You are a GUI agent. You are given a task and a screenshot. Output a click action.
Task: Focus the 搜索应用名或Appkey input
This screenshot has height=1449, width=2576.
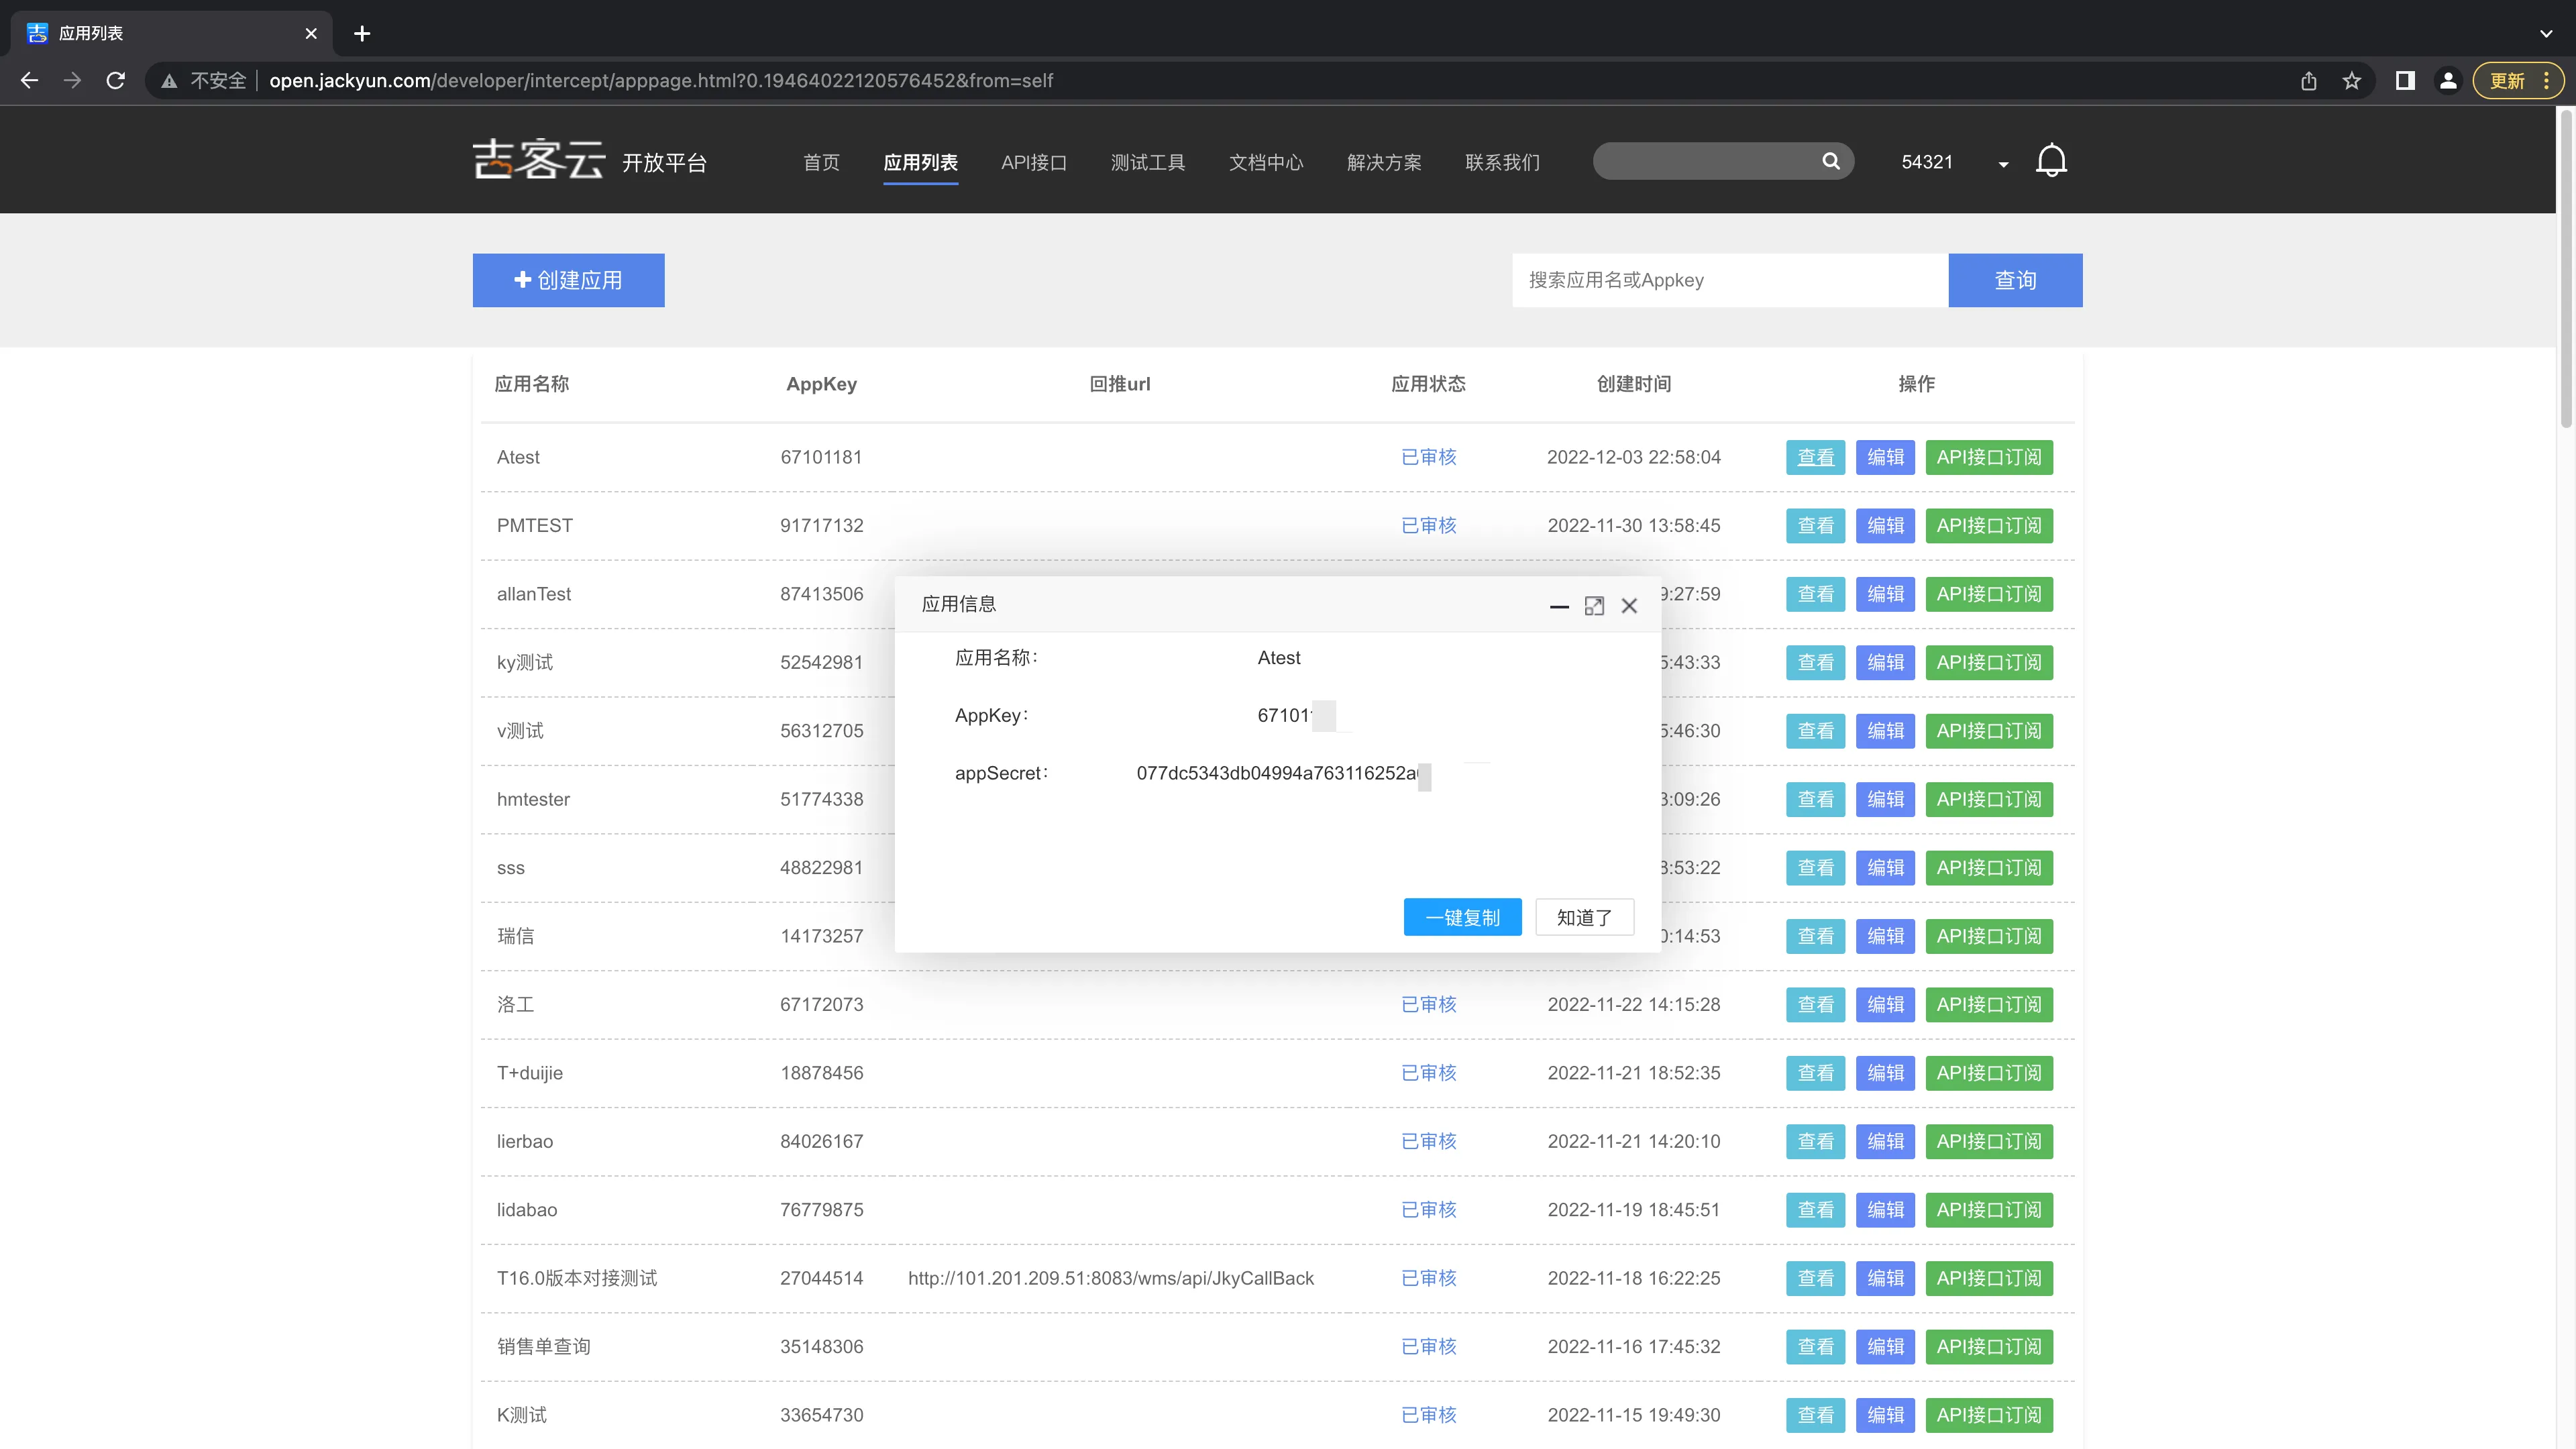1730,280
